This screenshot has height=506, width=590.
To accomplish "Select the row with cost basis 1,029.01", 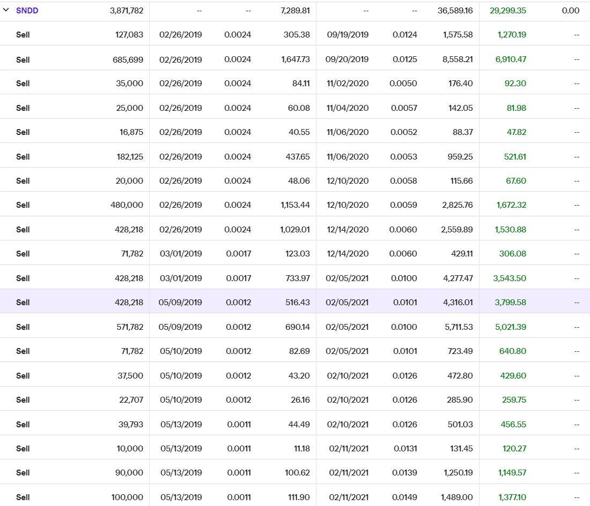I will pos(23,230).
